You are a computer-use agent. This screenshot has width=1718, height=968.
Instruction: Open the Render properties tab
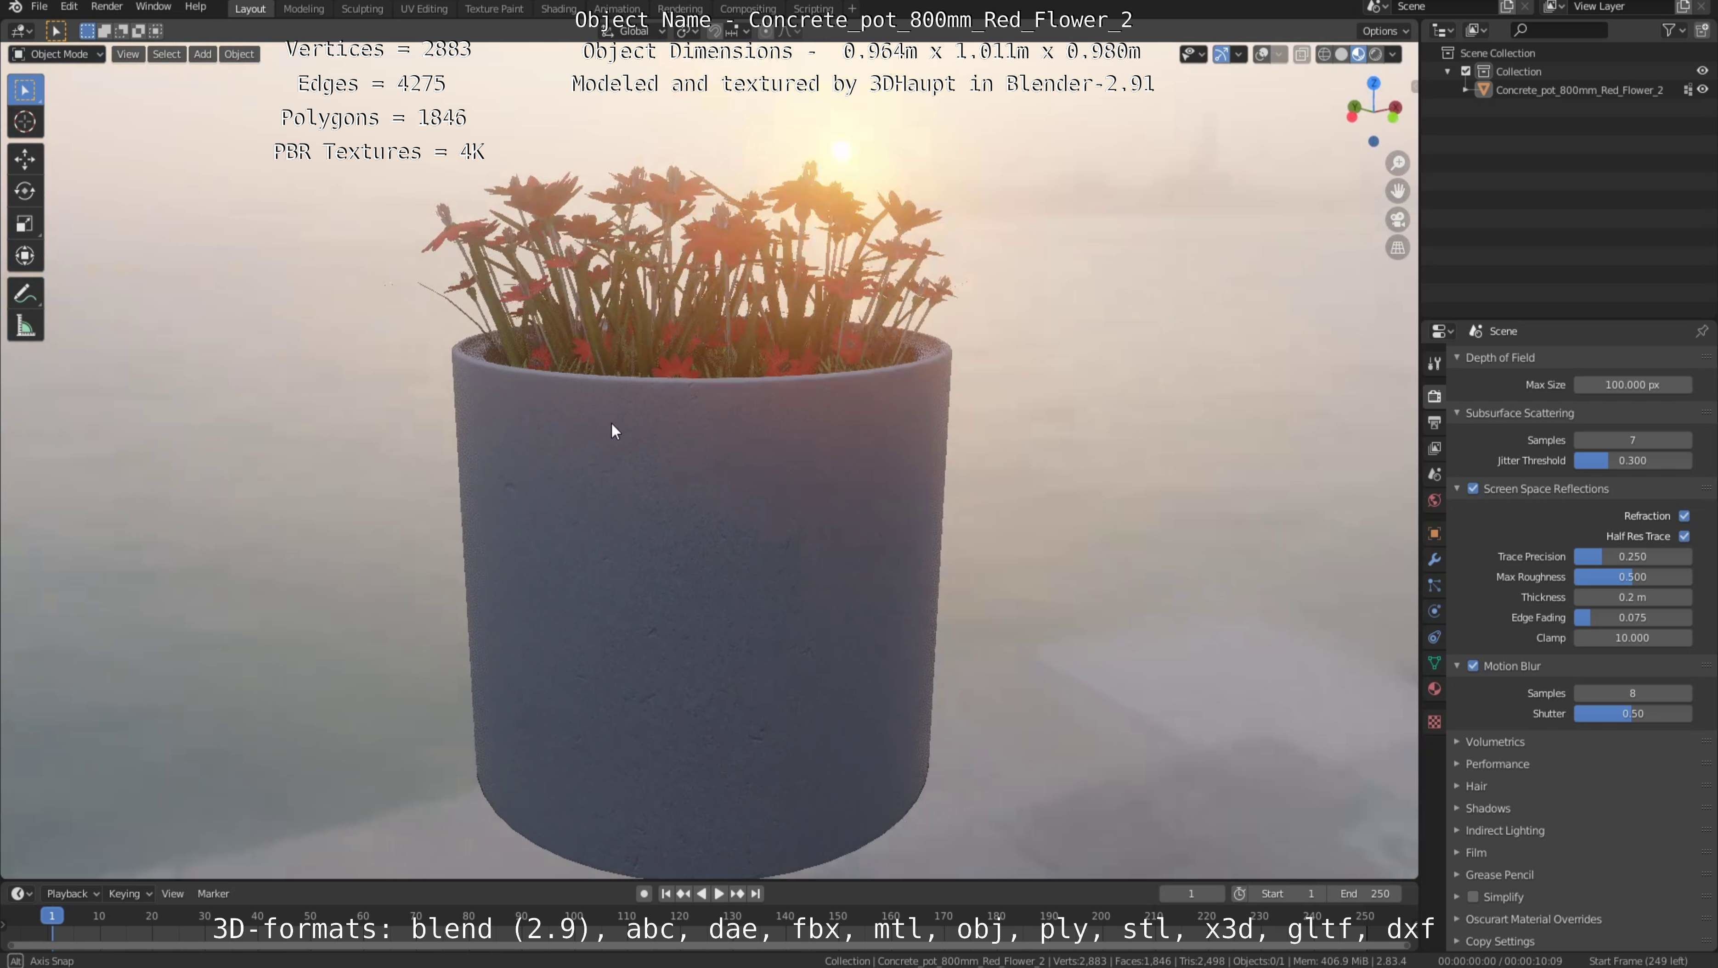(x=1434, y=397)
